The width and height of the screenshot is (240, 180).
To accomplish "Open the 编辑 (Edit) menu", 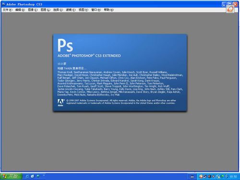I will coord(20,10).
